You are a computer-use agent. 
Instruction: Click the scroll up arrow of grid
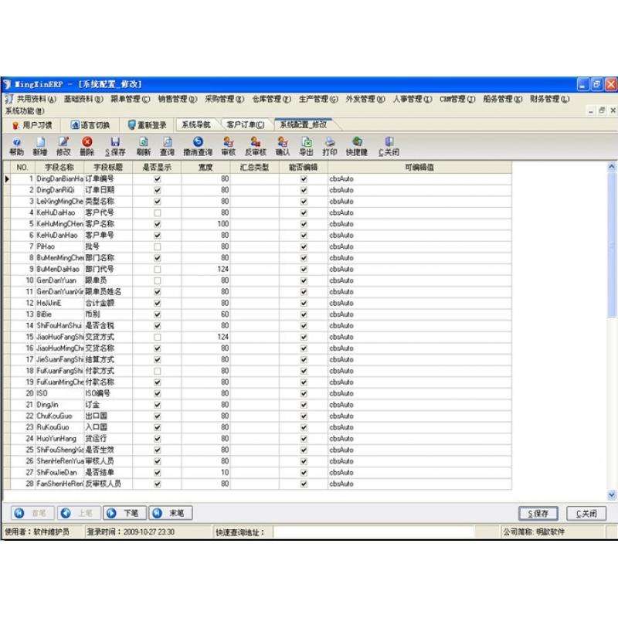[612, 167]
